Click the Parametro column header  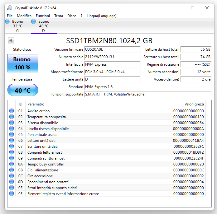[x=94, y=104]
